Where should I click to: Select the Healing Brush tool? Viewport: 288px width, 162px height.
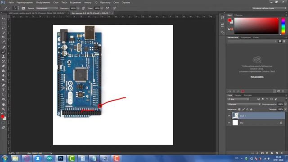coord(3,47)
